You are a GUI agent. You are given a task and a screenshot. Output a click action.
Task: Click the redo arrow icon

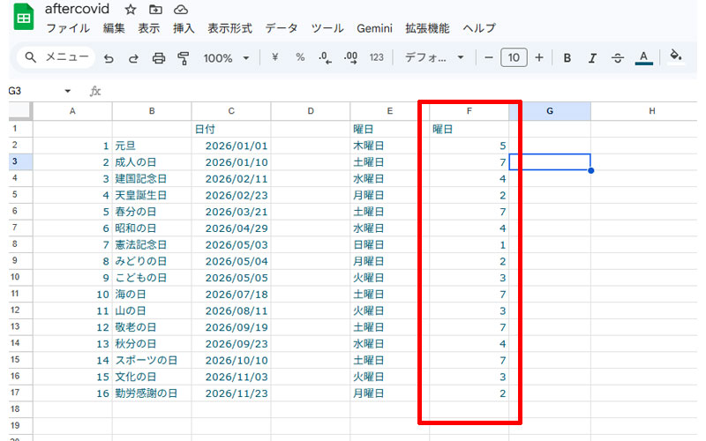tap(133, 58)
